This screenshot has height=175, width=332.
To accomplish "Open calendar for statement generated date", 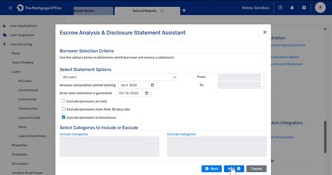I will [x=147, y=93].
